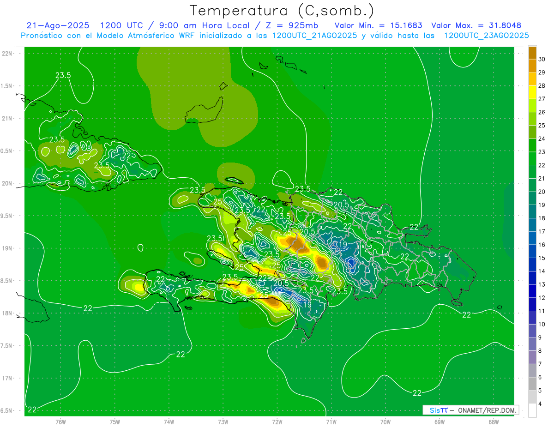The image size is (554, 428).
Task: Select the 'Valor Max. = 31.8048' readout
Action: coord(476,26)
